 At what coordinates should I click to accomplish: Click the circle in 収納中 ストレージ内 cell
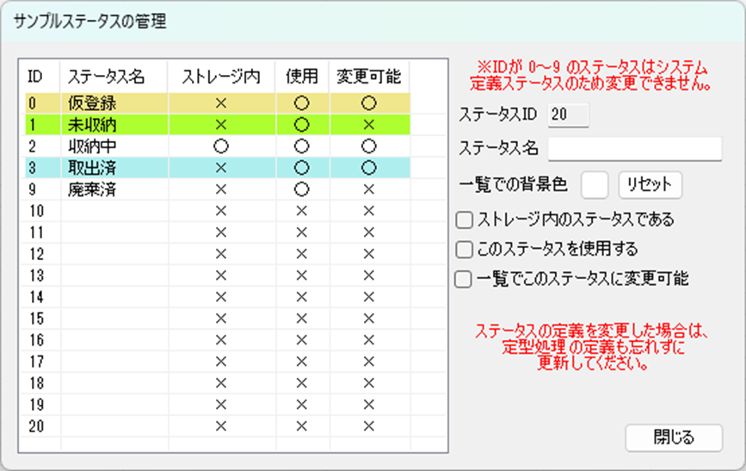[x=220, y=146]
